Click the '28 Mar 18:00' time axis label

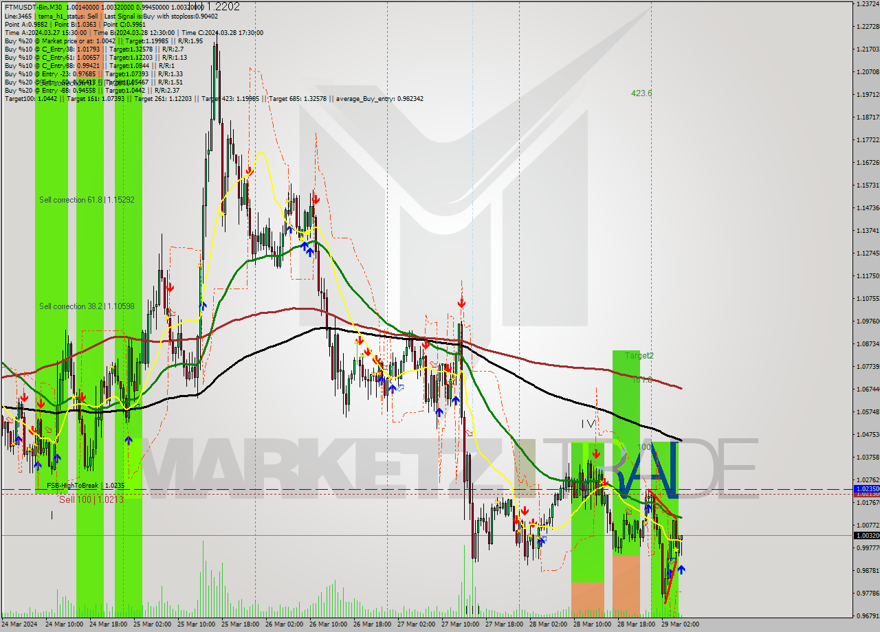pyautogui.click(x=636, y=624)
